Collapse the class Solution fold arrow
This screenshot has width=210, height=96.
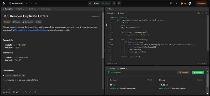[112, 17]
